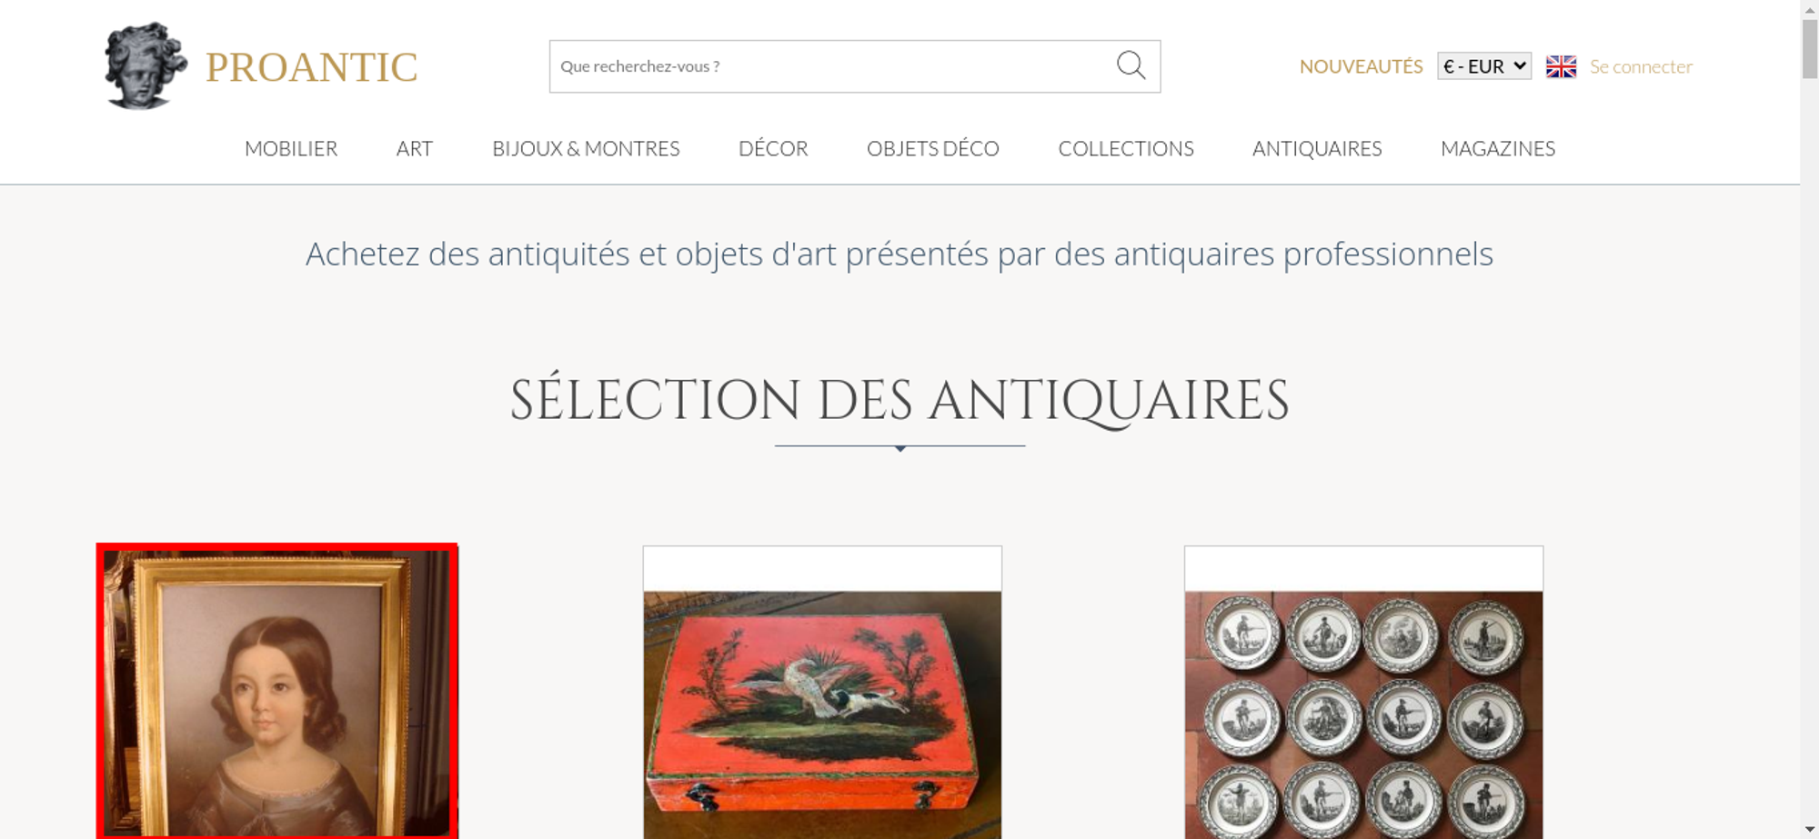The image size is (1819, 839).
Task: Open the BIJOUX & MONTRES menu
Action: pos(586,148)
